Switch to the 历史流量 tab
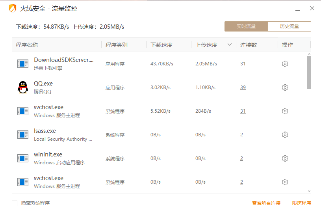The width and height of the screenshot is (321, 212). 289,26
